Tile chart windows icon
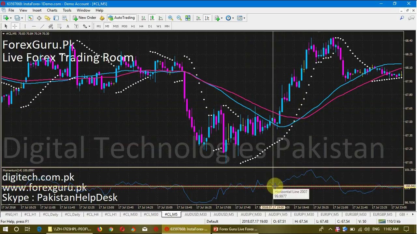Viewport: 417px width, 234px height. (x=188, y=18)
